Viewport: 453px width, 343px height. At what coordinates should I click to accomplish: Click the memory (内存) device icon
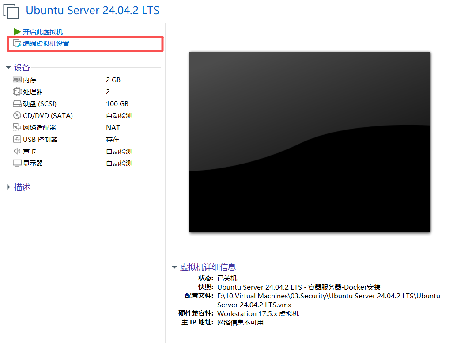(17, 80)
